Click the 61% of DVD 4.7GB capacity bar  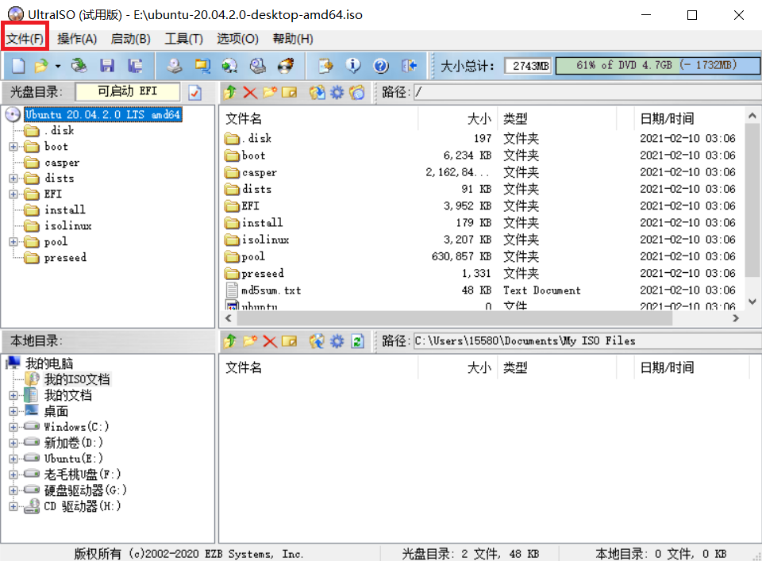pos(657,65)
